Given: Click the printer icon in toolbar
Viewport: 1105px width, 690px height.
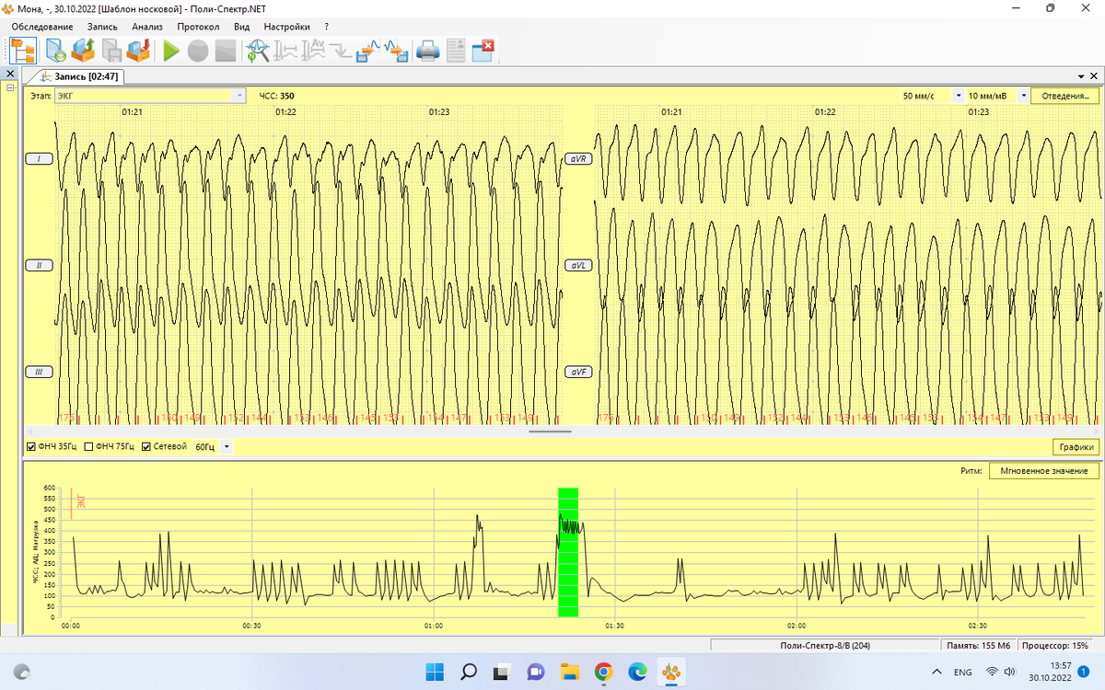Looking at the screenshot, I should click(x=427, y=52).
